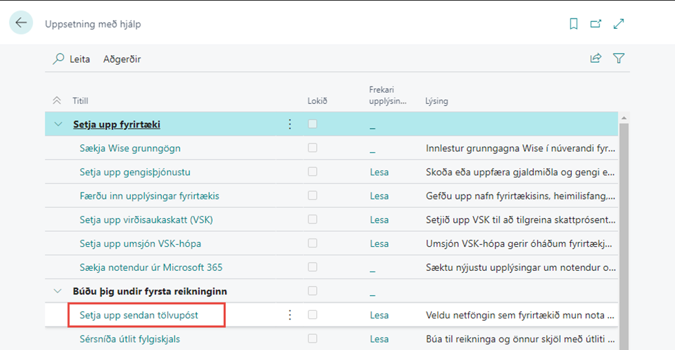Click the Leita magnifying glass search icon
This screenshot has width=675, height=350.
coord(59,59)
